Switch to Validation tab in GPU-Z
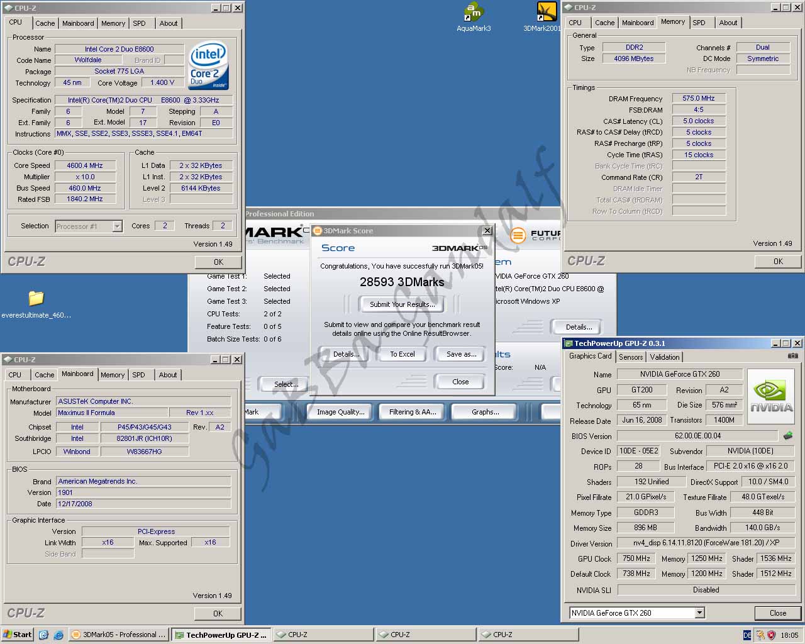Viewport: 805px width, 644px height. coord(665,357)
